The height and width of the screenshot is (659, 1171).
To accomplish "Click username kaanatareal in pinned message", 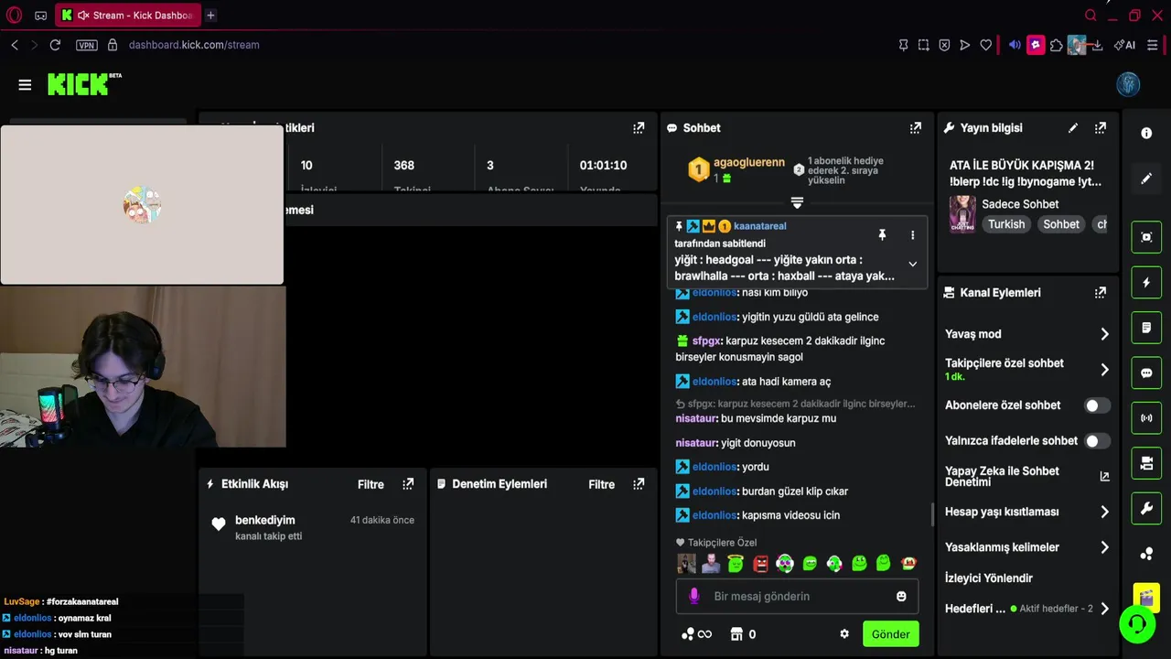I will (x=759, y=226).
